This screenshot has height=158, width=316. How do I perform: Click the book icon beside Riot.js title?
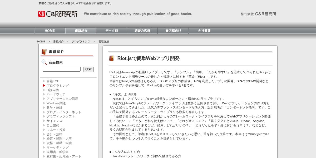coord(112,58)
